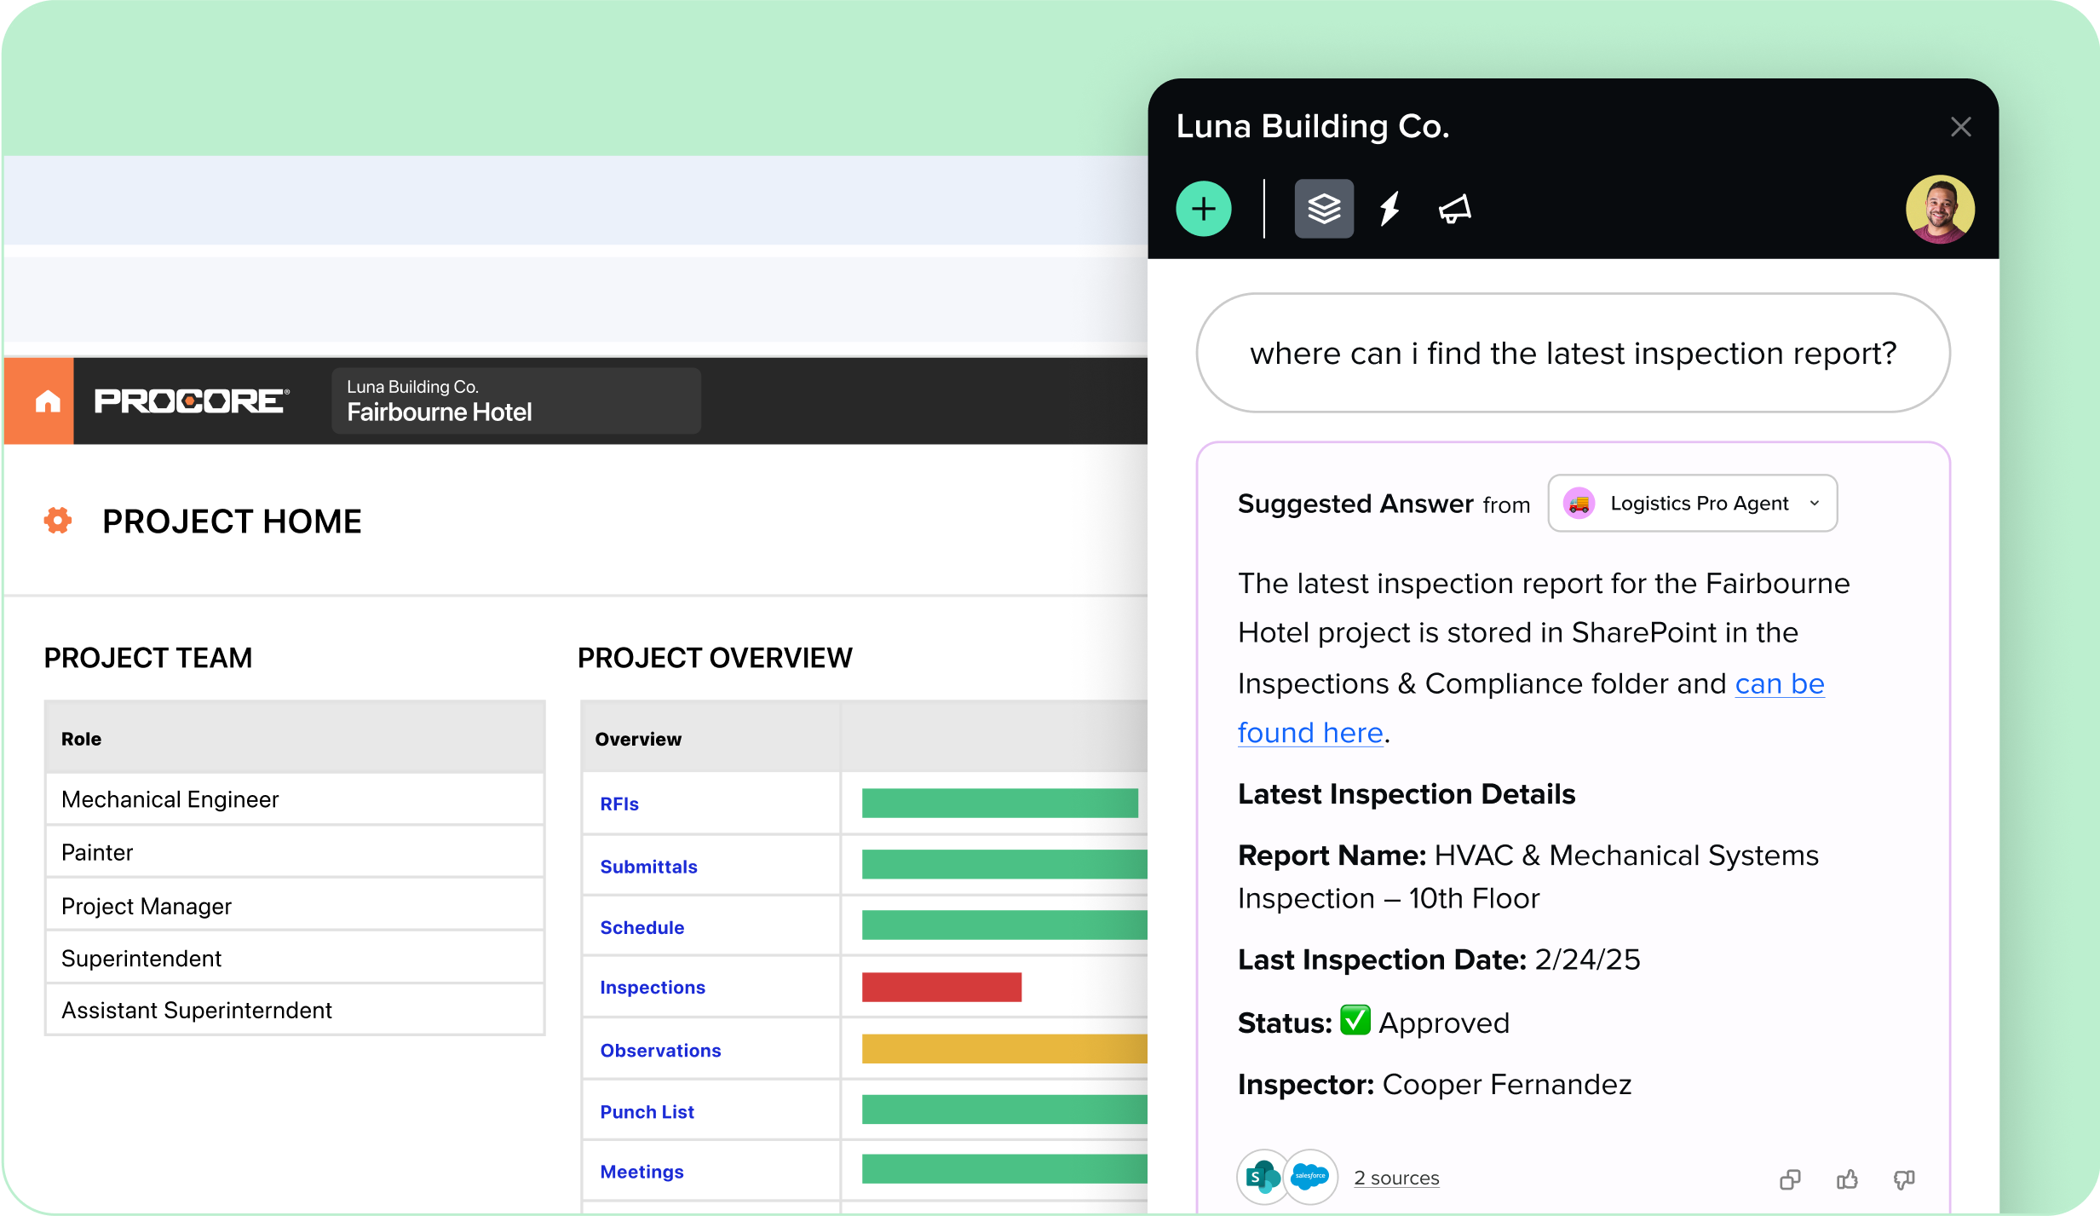Copy the suggested answer

pyautogui.click(x=1790, y=1179)
